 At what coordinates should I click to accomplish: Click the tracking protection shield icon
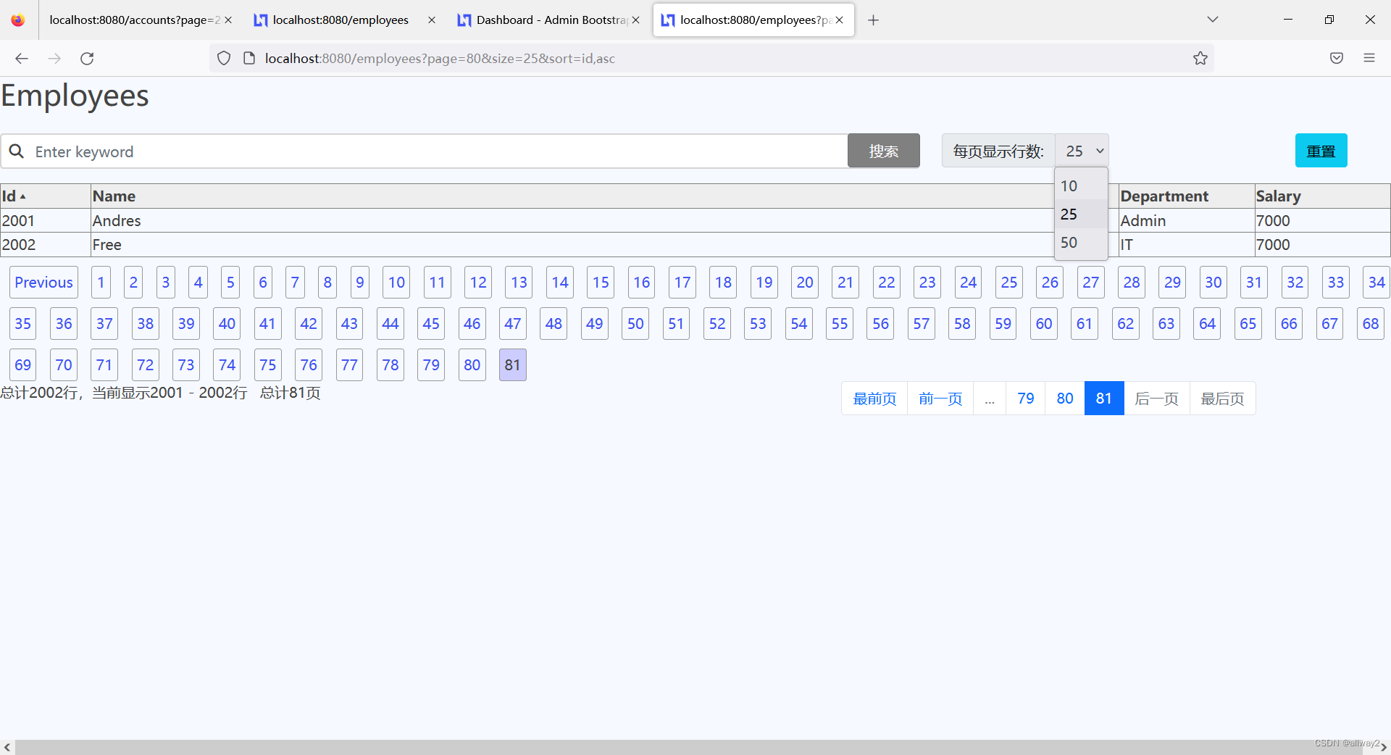click(223, 58)
